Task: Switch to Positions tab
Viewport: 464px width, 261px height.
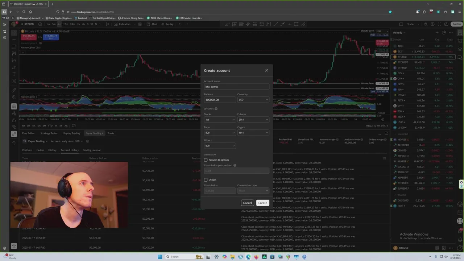Action: [27, 150]
